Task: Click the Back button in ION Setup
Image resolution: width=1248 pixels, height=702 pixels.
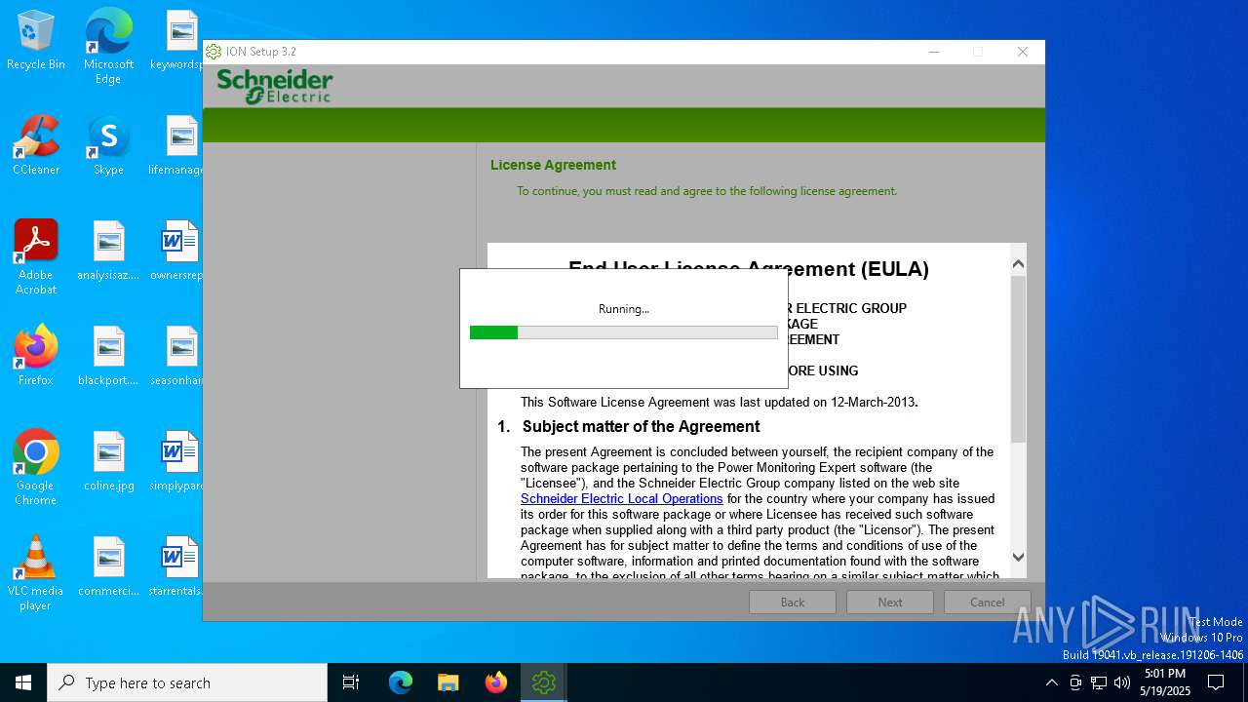Action: coord(793,603)
